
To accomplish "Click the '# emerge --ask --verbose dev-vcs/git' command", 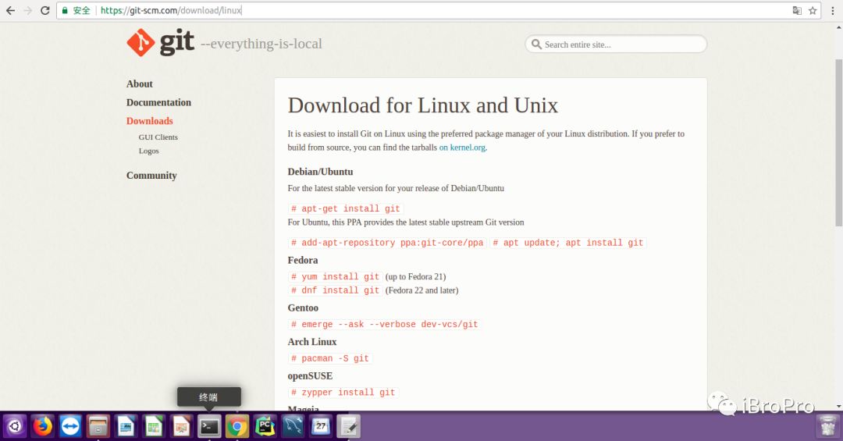I will click(384, 324).
